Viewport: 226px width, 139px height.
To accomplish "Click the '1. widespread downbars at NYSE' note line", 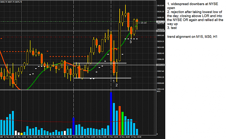I will (193, 4).
